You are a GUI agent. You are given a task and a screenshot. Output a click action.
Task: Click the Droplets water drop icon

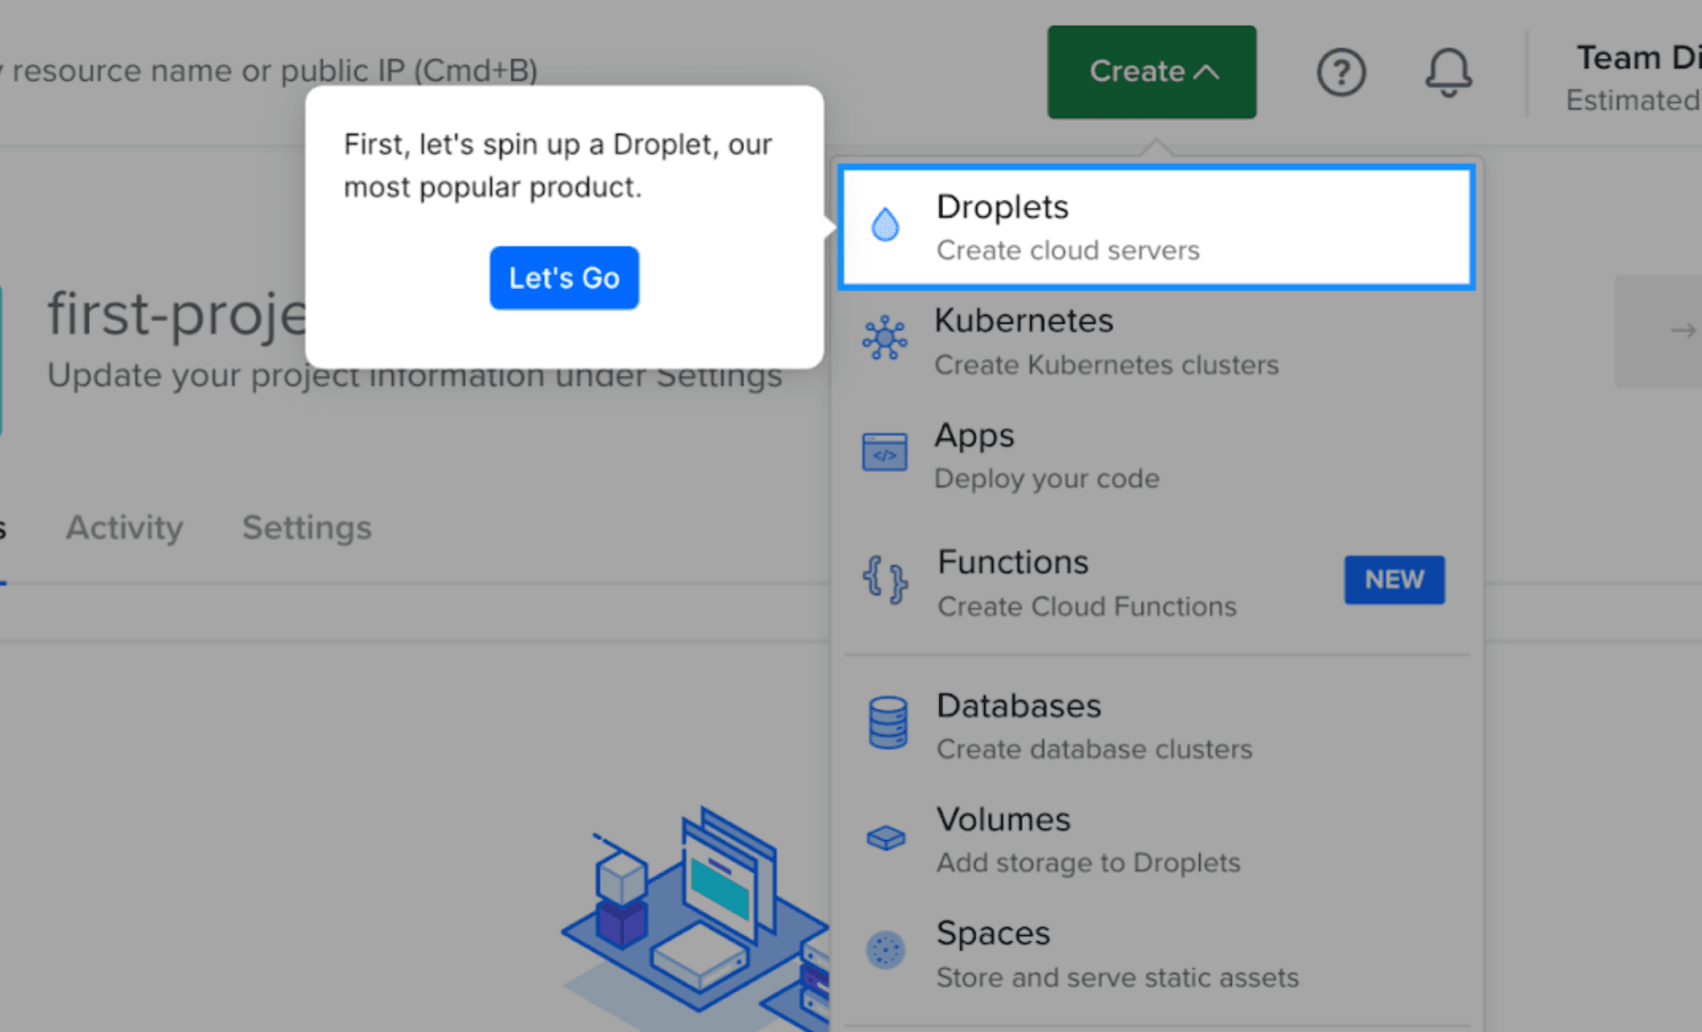885,225
